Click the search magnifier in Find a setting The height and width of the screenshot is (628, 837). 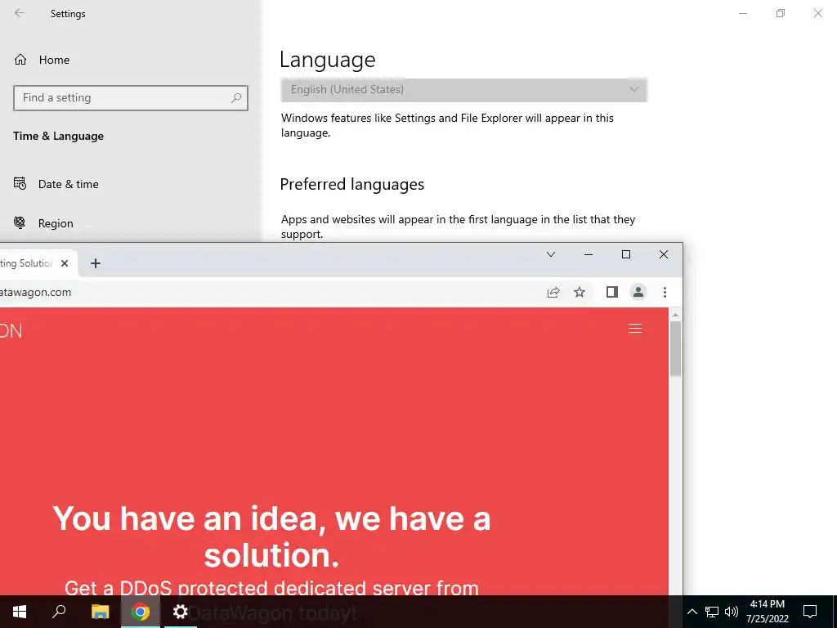(236, 98)
